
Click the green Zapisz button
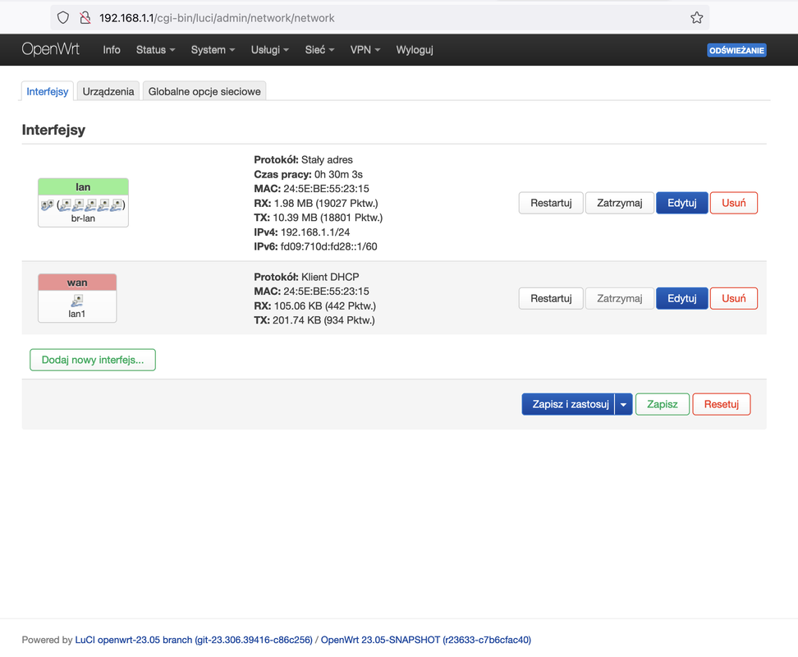(662, 404)
